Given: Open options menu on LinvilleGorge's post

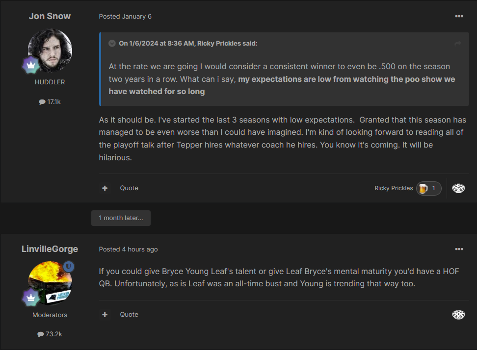Looking at the screenshot, I should tap(459, 249).
